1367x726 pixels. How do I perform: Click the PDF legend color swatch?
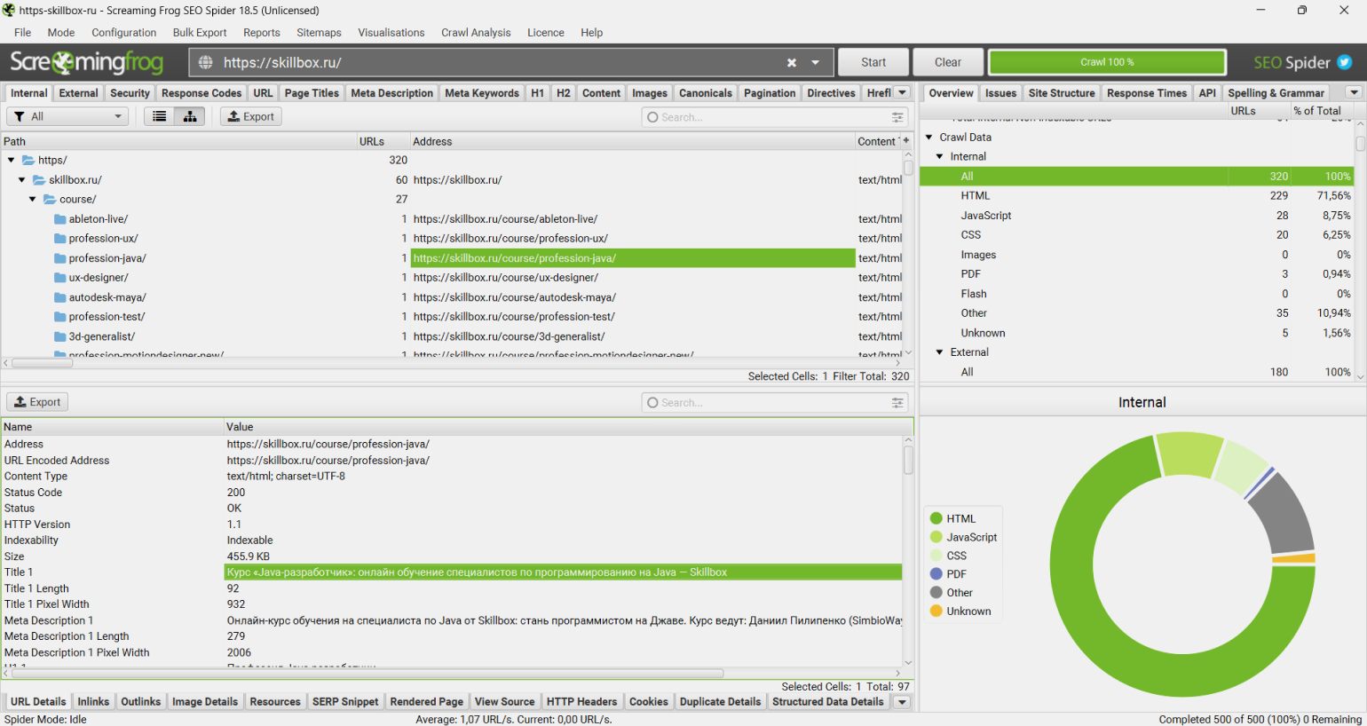936,574
